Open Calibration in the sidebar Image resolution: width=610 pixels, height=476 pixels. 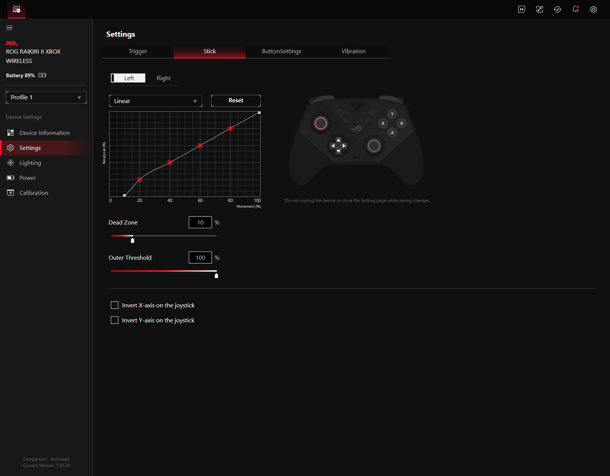[34, 193]
